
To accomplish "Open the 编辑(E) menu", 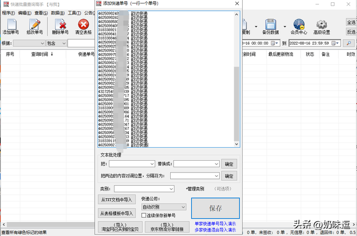I will click(x=25, y=13).
